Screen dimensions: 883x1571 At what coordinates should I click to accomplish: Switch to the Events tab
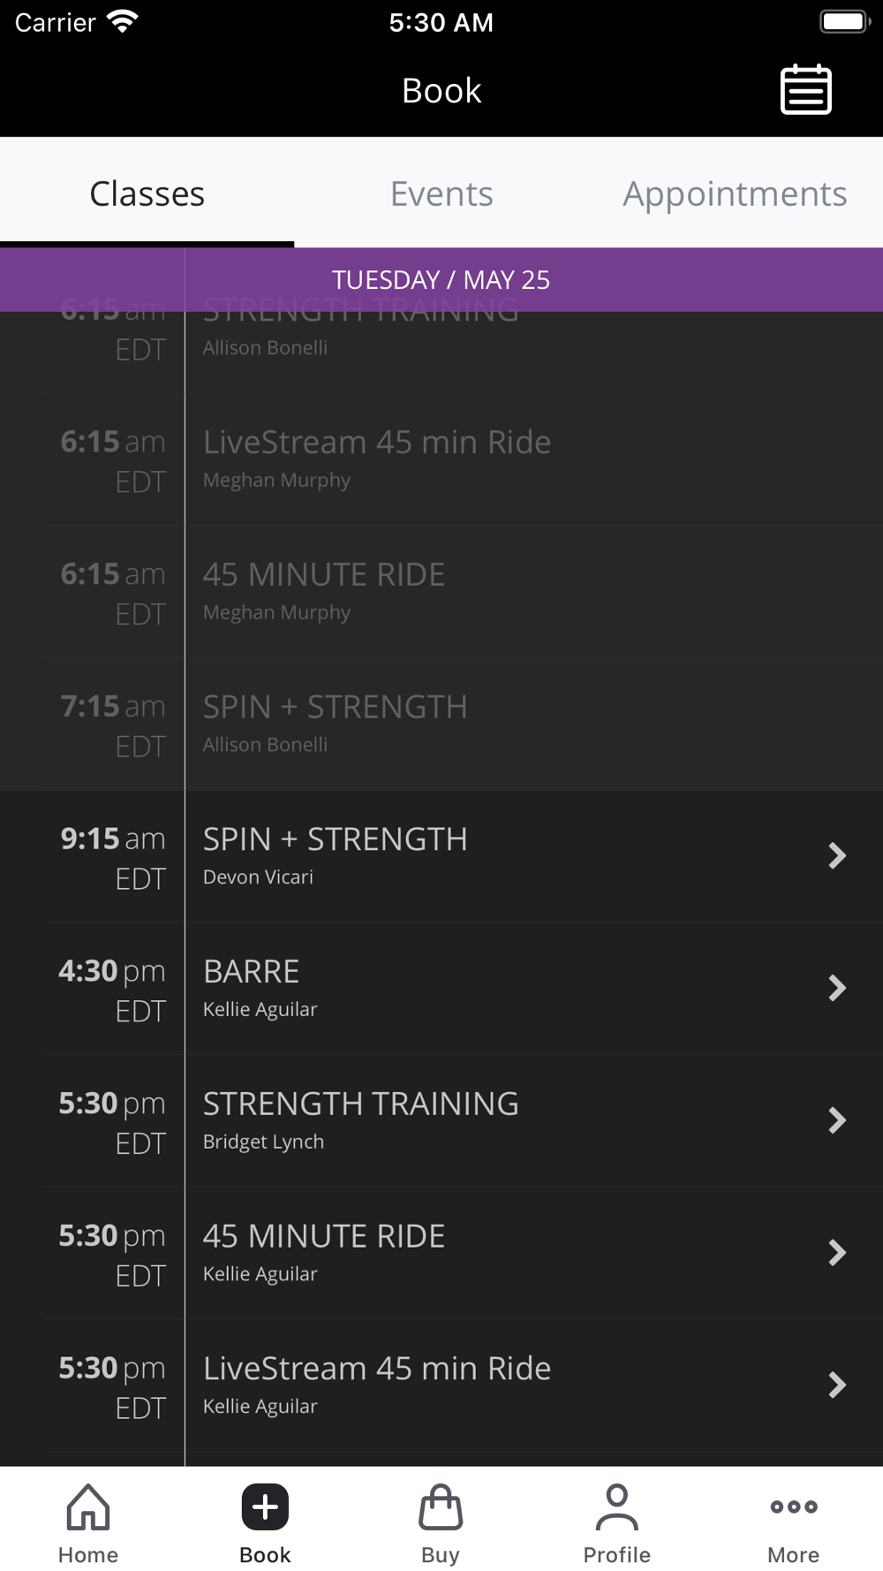(441, 194)
